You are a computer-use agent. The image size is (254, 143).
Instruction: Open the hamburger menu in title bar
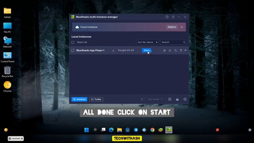point(173,17)
